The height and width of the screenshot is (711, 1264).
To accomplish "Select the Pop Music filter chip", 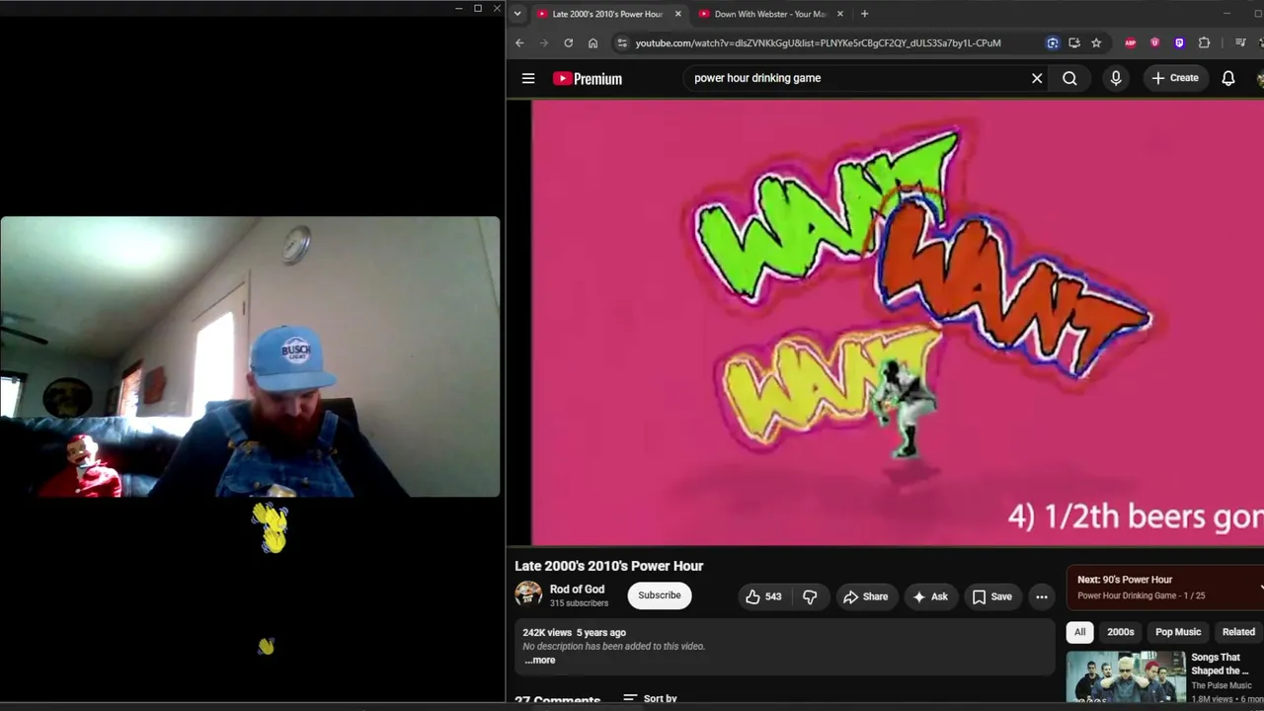I will pyautogui.click(x=1178, y=632).
